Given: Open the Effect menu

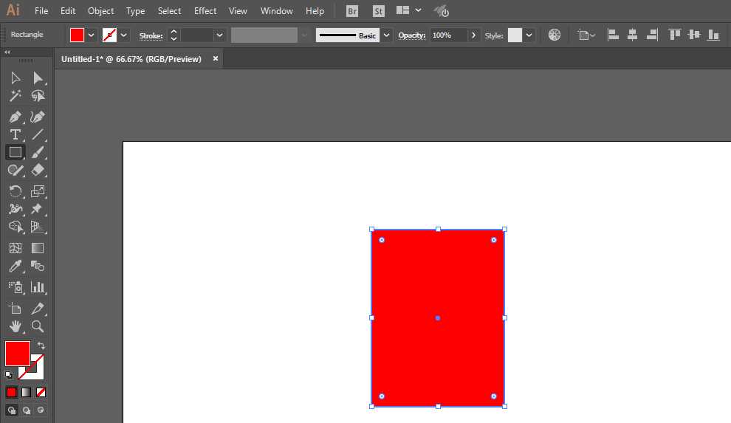Looking at the screenshot, I should tap(205, 11).
